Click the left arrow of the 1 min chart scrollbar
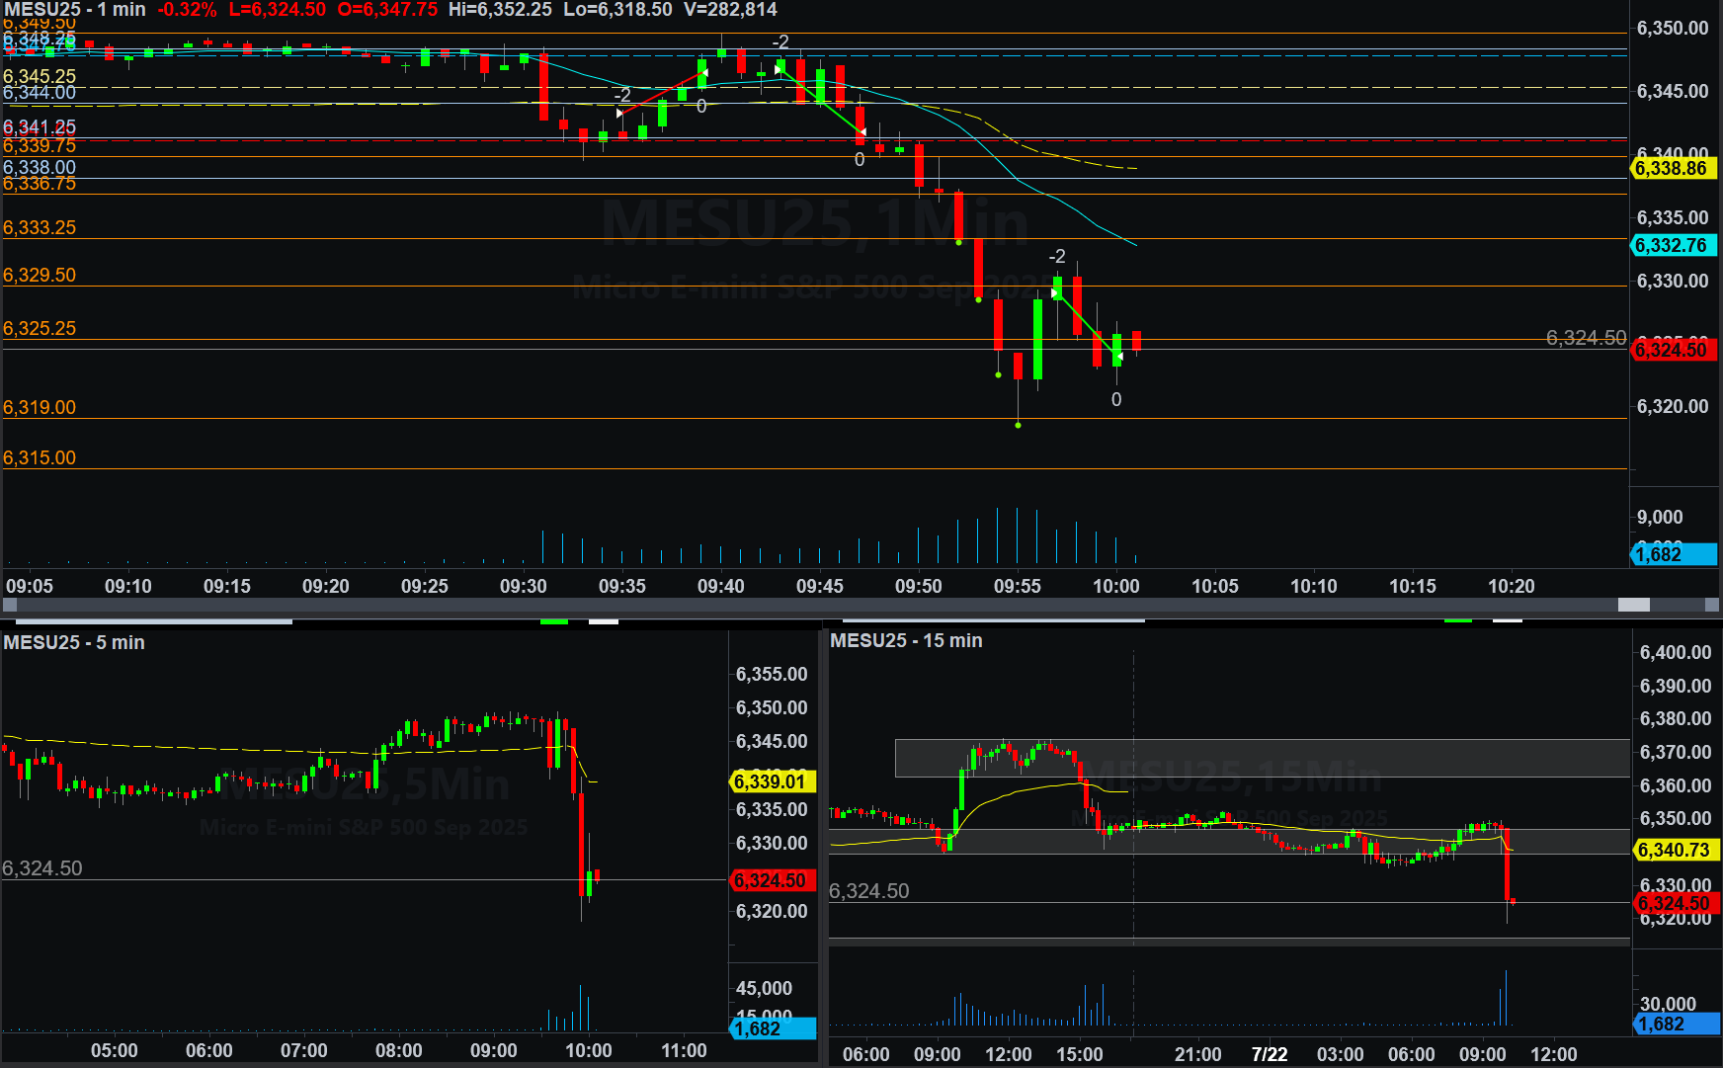 pos(10,605)
